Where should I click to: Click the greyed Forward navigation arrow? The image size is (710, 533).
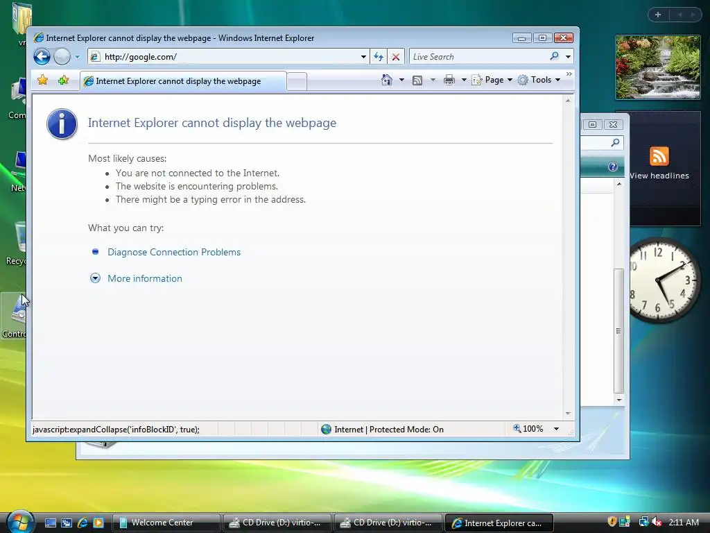pyautogui.click(x=62, y=57)
